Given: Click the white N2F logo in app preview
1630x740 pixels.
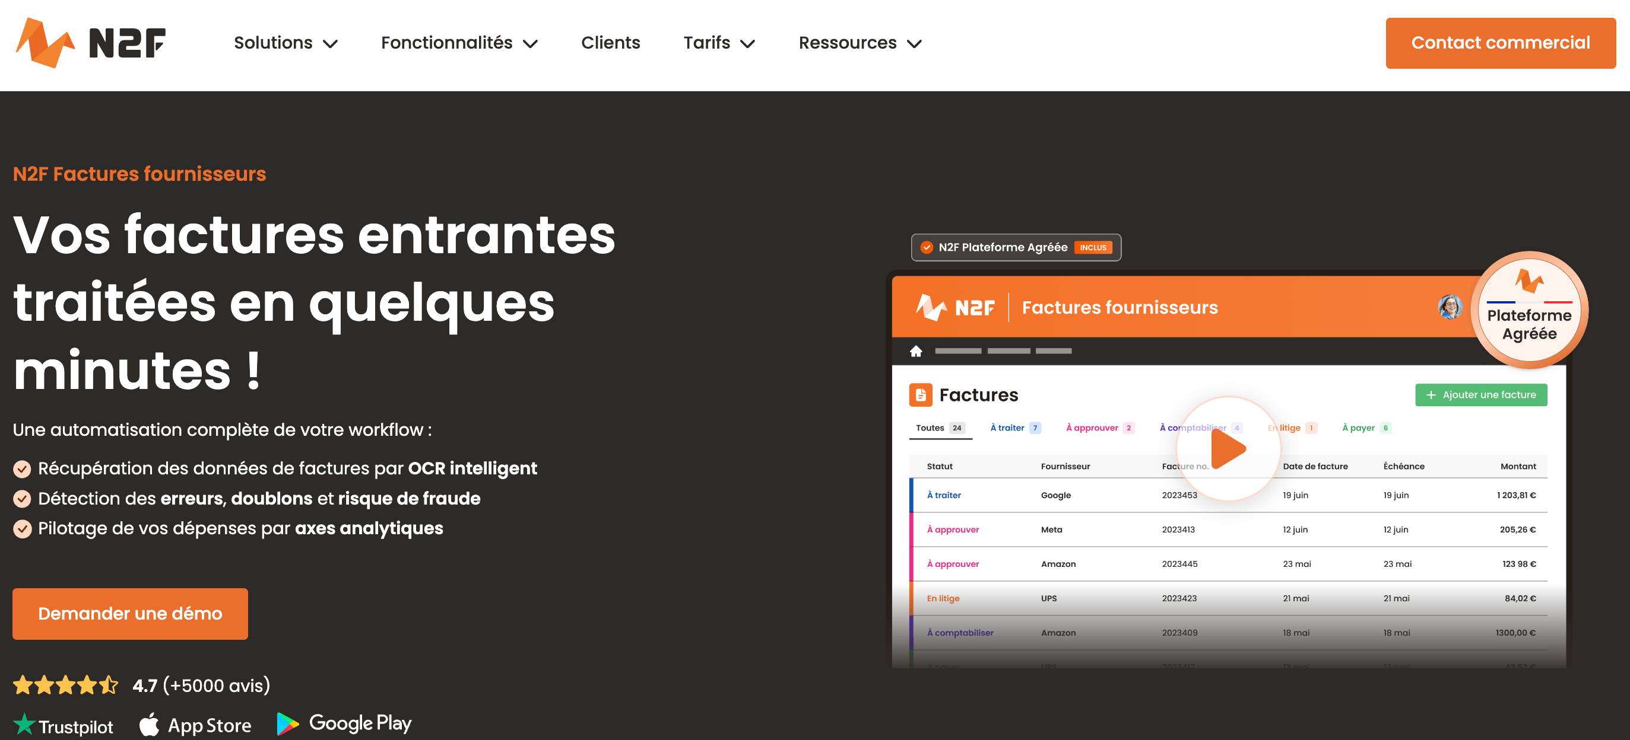Looking at the screenshot, I should [x=956, y=308].
